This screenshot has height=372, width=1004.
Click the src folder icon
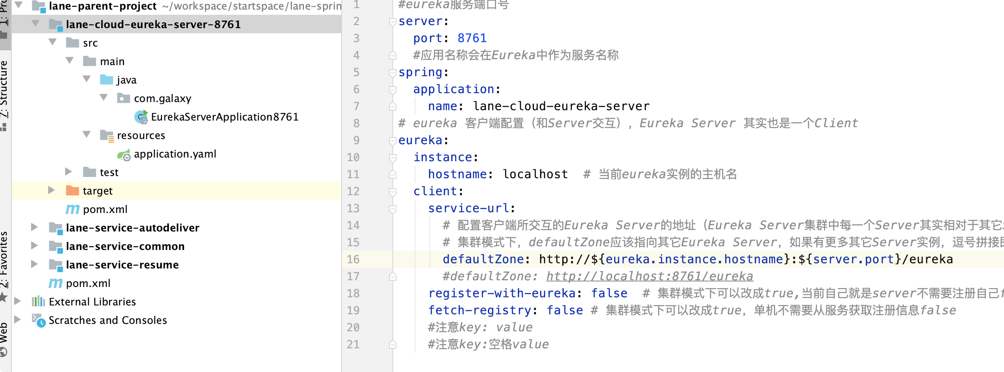[x=73, y=43]
